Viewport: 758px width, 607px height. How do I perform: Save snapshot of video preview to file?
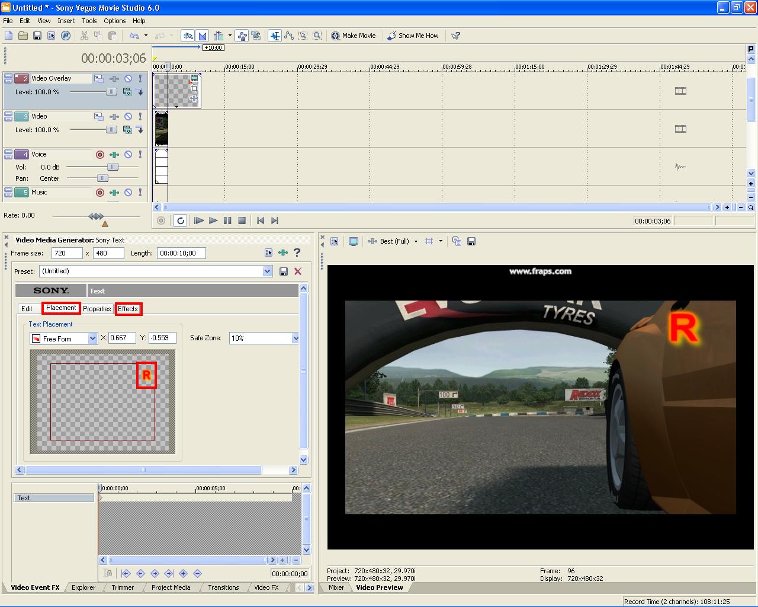[x=471, y=241]
